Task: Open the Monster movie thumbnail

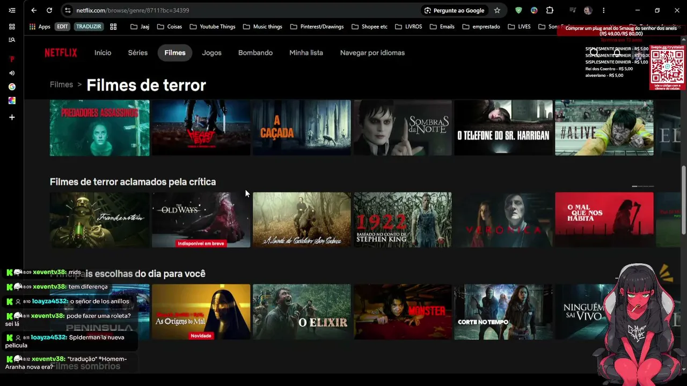Action: 403,312
